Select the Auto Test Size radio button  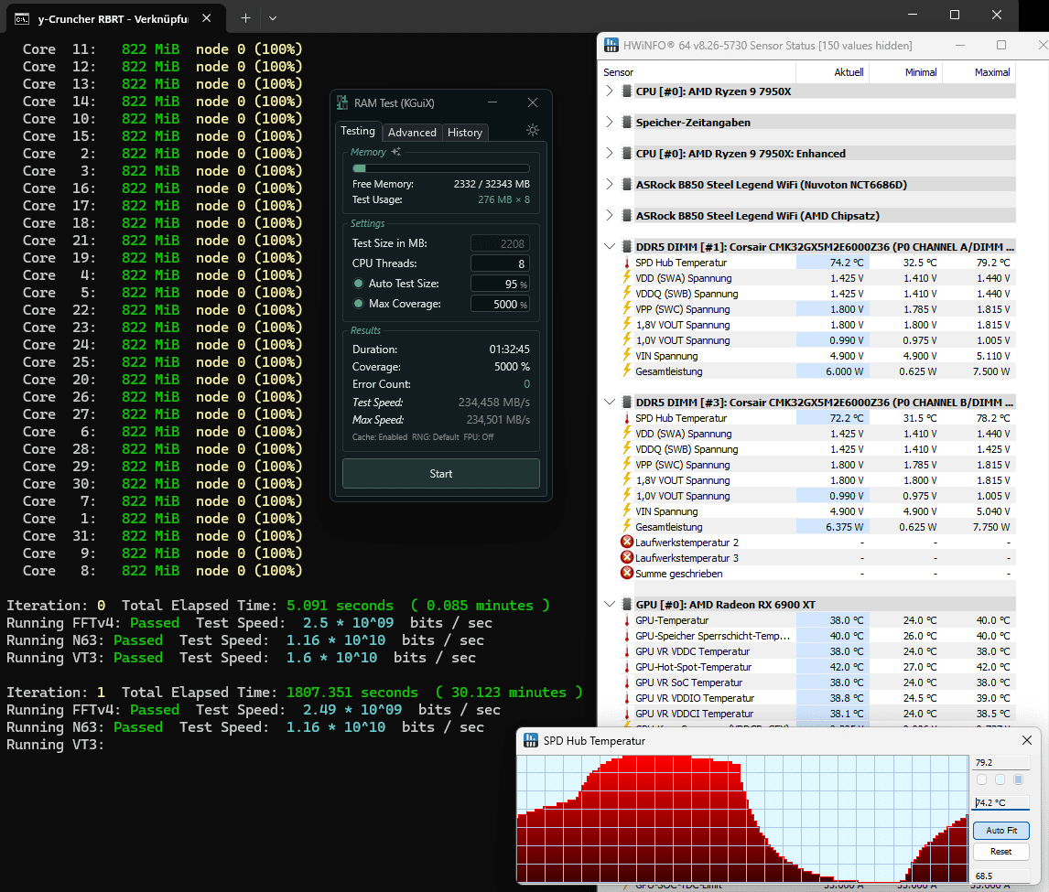pyautogui.click(x=359, y=284)
